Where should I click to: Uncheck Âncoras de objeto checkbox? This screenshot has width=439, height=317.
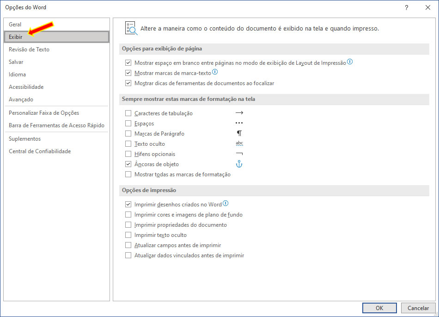pyautogui.click(x=128, y=164)
